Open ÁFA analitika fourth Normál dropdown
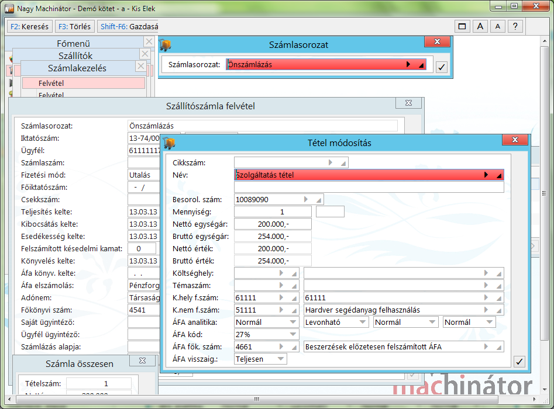The image size is (554, 409). [489, 322]
